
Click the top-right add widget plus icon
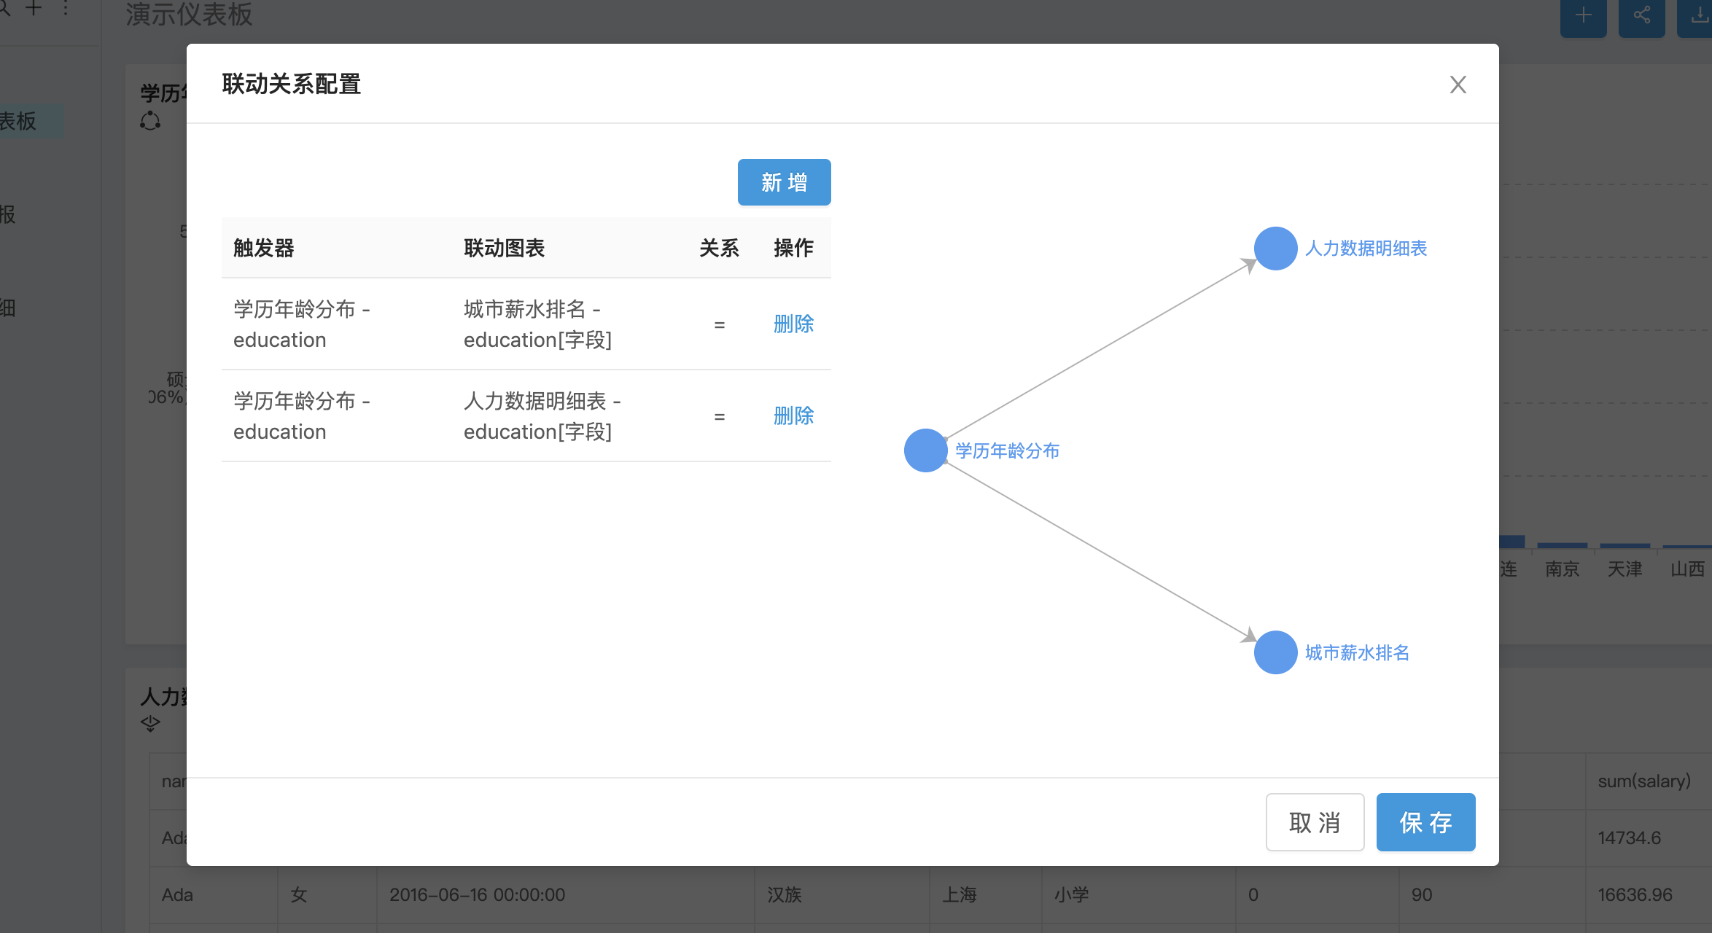pos(1583,16)
